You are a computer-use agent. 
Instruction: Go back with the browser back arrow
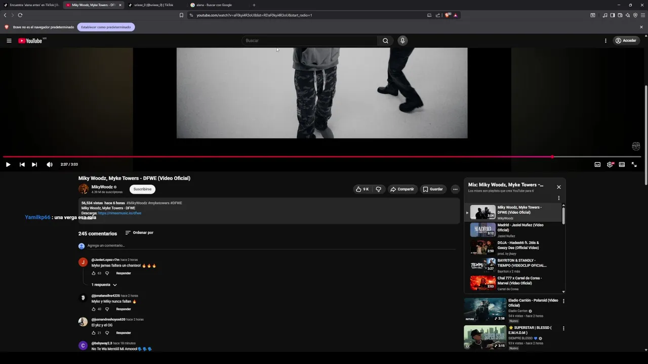(5, 15)
